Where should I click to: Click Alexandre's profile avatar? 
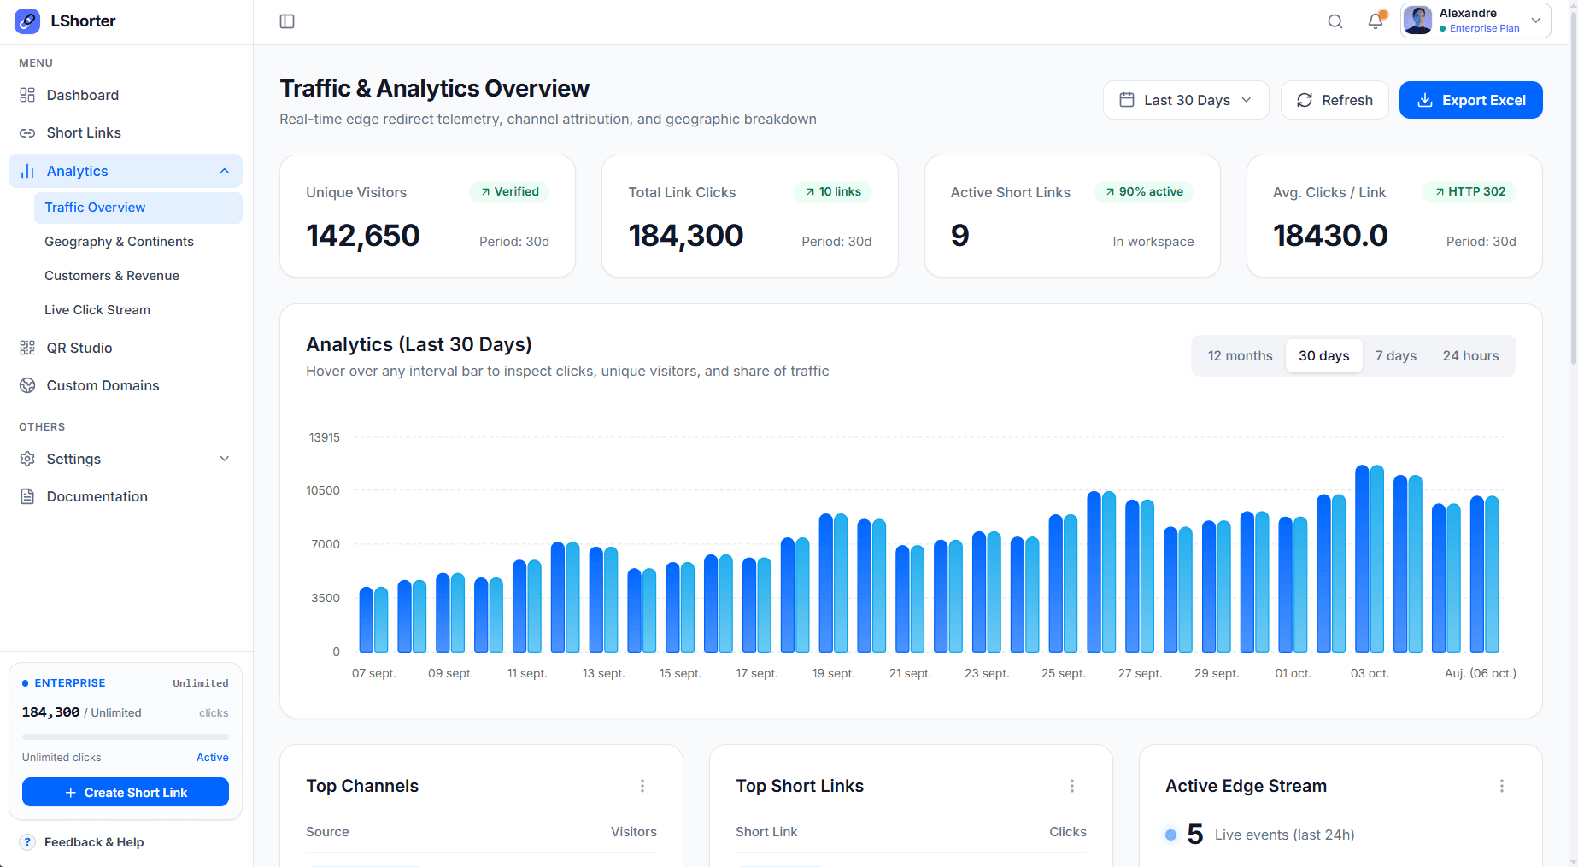1418,21
